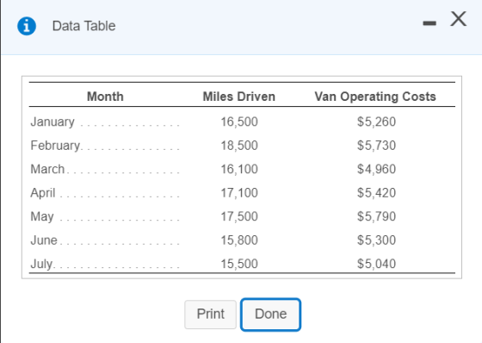Viewport: 482px width, 343px height.
Task: Click the $5,040 cost value
Action: tap(376, 264)
